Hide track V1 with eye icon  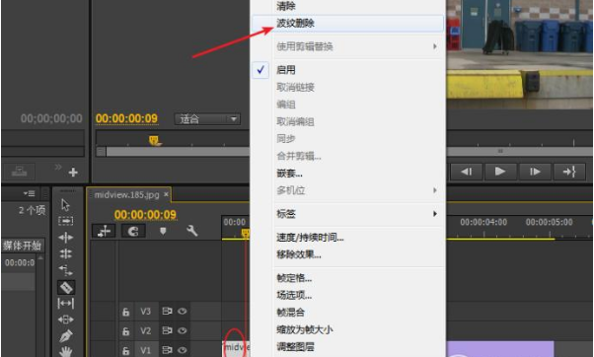(x=183, y=350)
